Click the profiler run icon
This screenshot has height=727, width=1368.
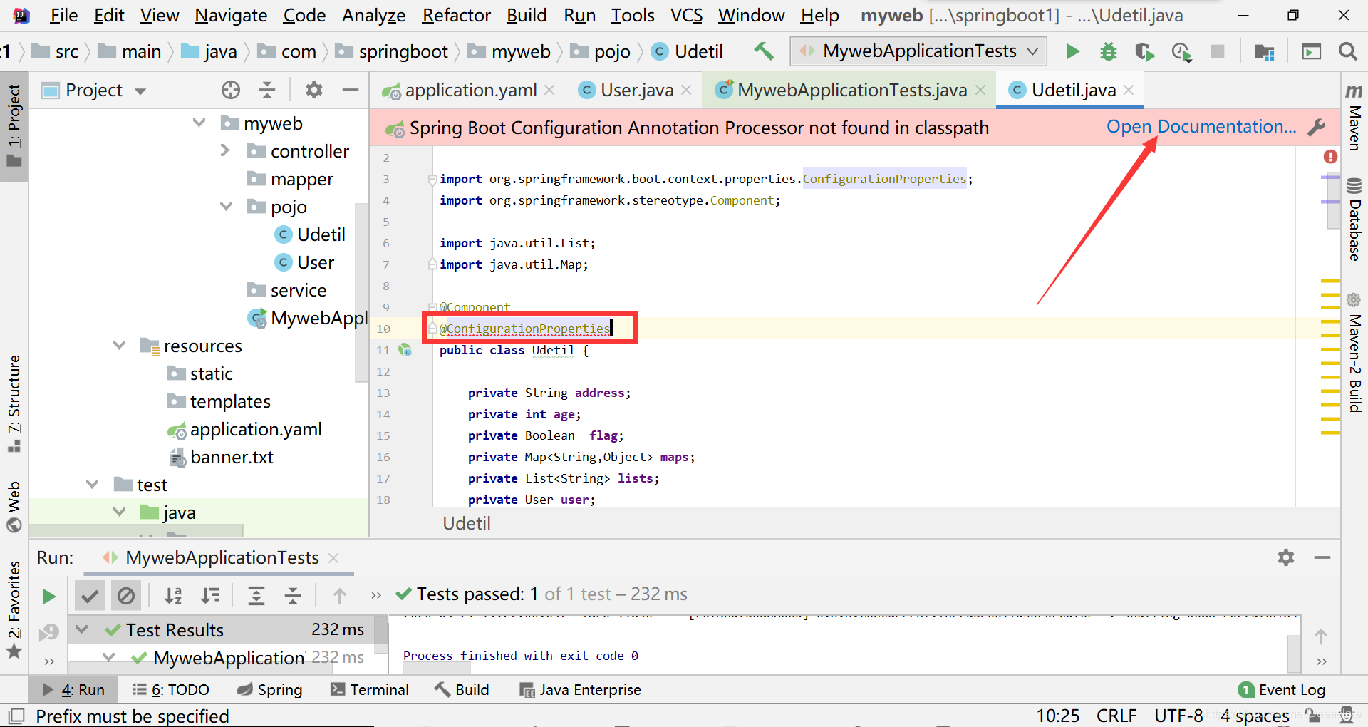(x=1181, y=51)
